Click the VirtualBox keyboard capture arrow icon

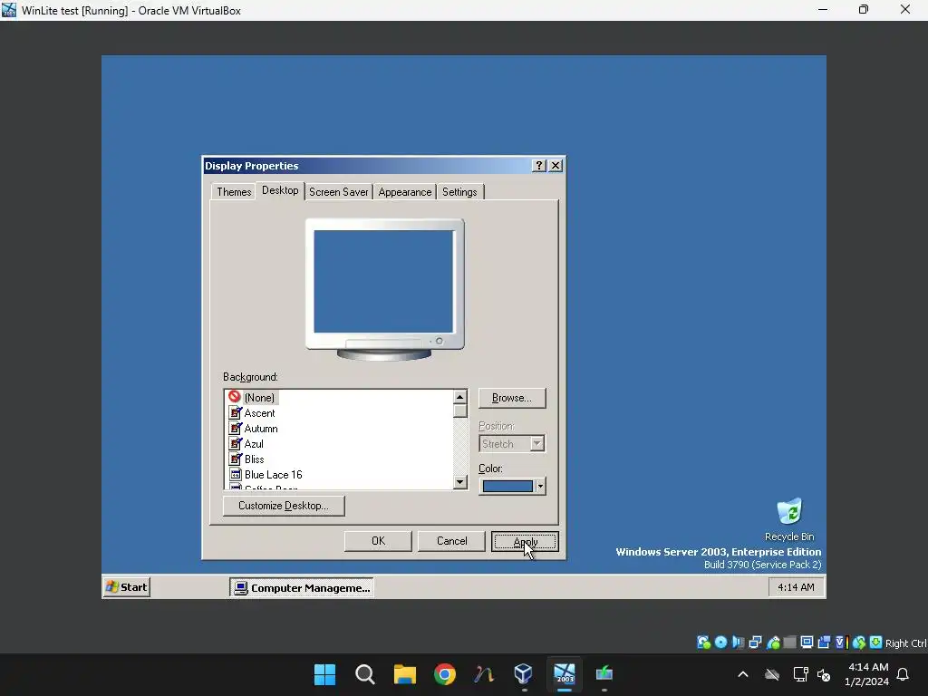tap(876, 643)
